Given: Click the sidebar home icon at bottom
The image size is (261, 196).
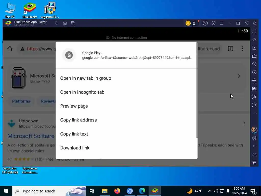Looking at the screenshot, I should (x=254, y=154).
